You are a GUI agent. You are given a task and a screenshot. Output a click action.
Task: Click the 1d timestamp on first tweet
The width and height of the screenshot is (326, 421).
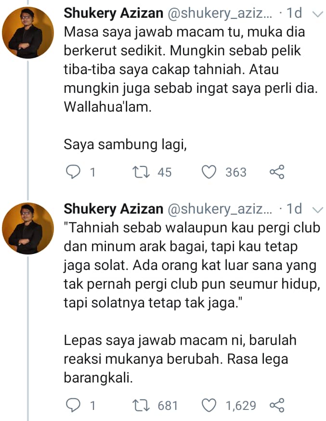pos(294,14)
